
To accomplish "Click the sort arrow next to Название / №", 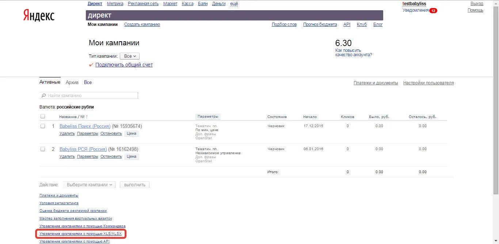I will click(87, 117).
